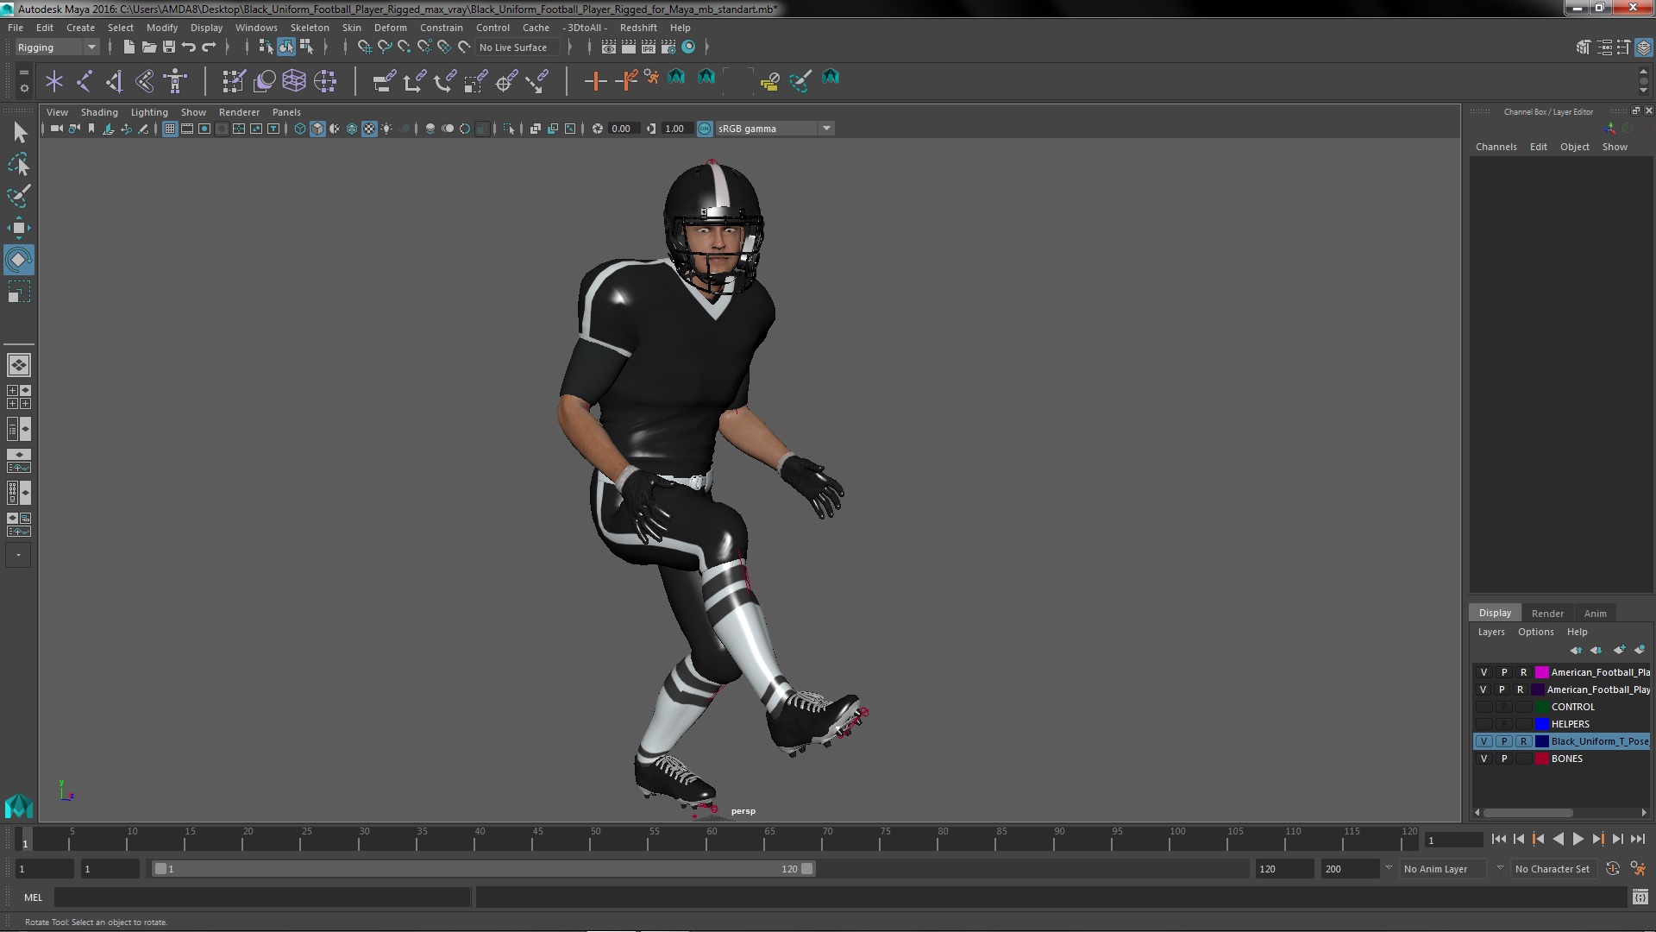
Task: Enable visibility on CONTROL layer
Action: 1483,707
